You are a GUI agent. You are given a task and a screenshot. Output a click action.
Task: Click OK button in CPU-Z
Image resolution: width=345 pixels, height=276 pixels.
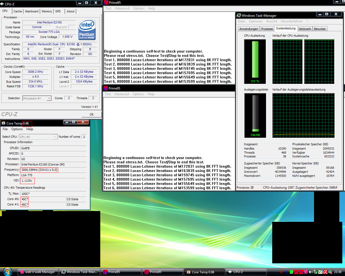[x=92, y=114]
